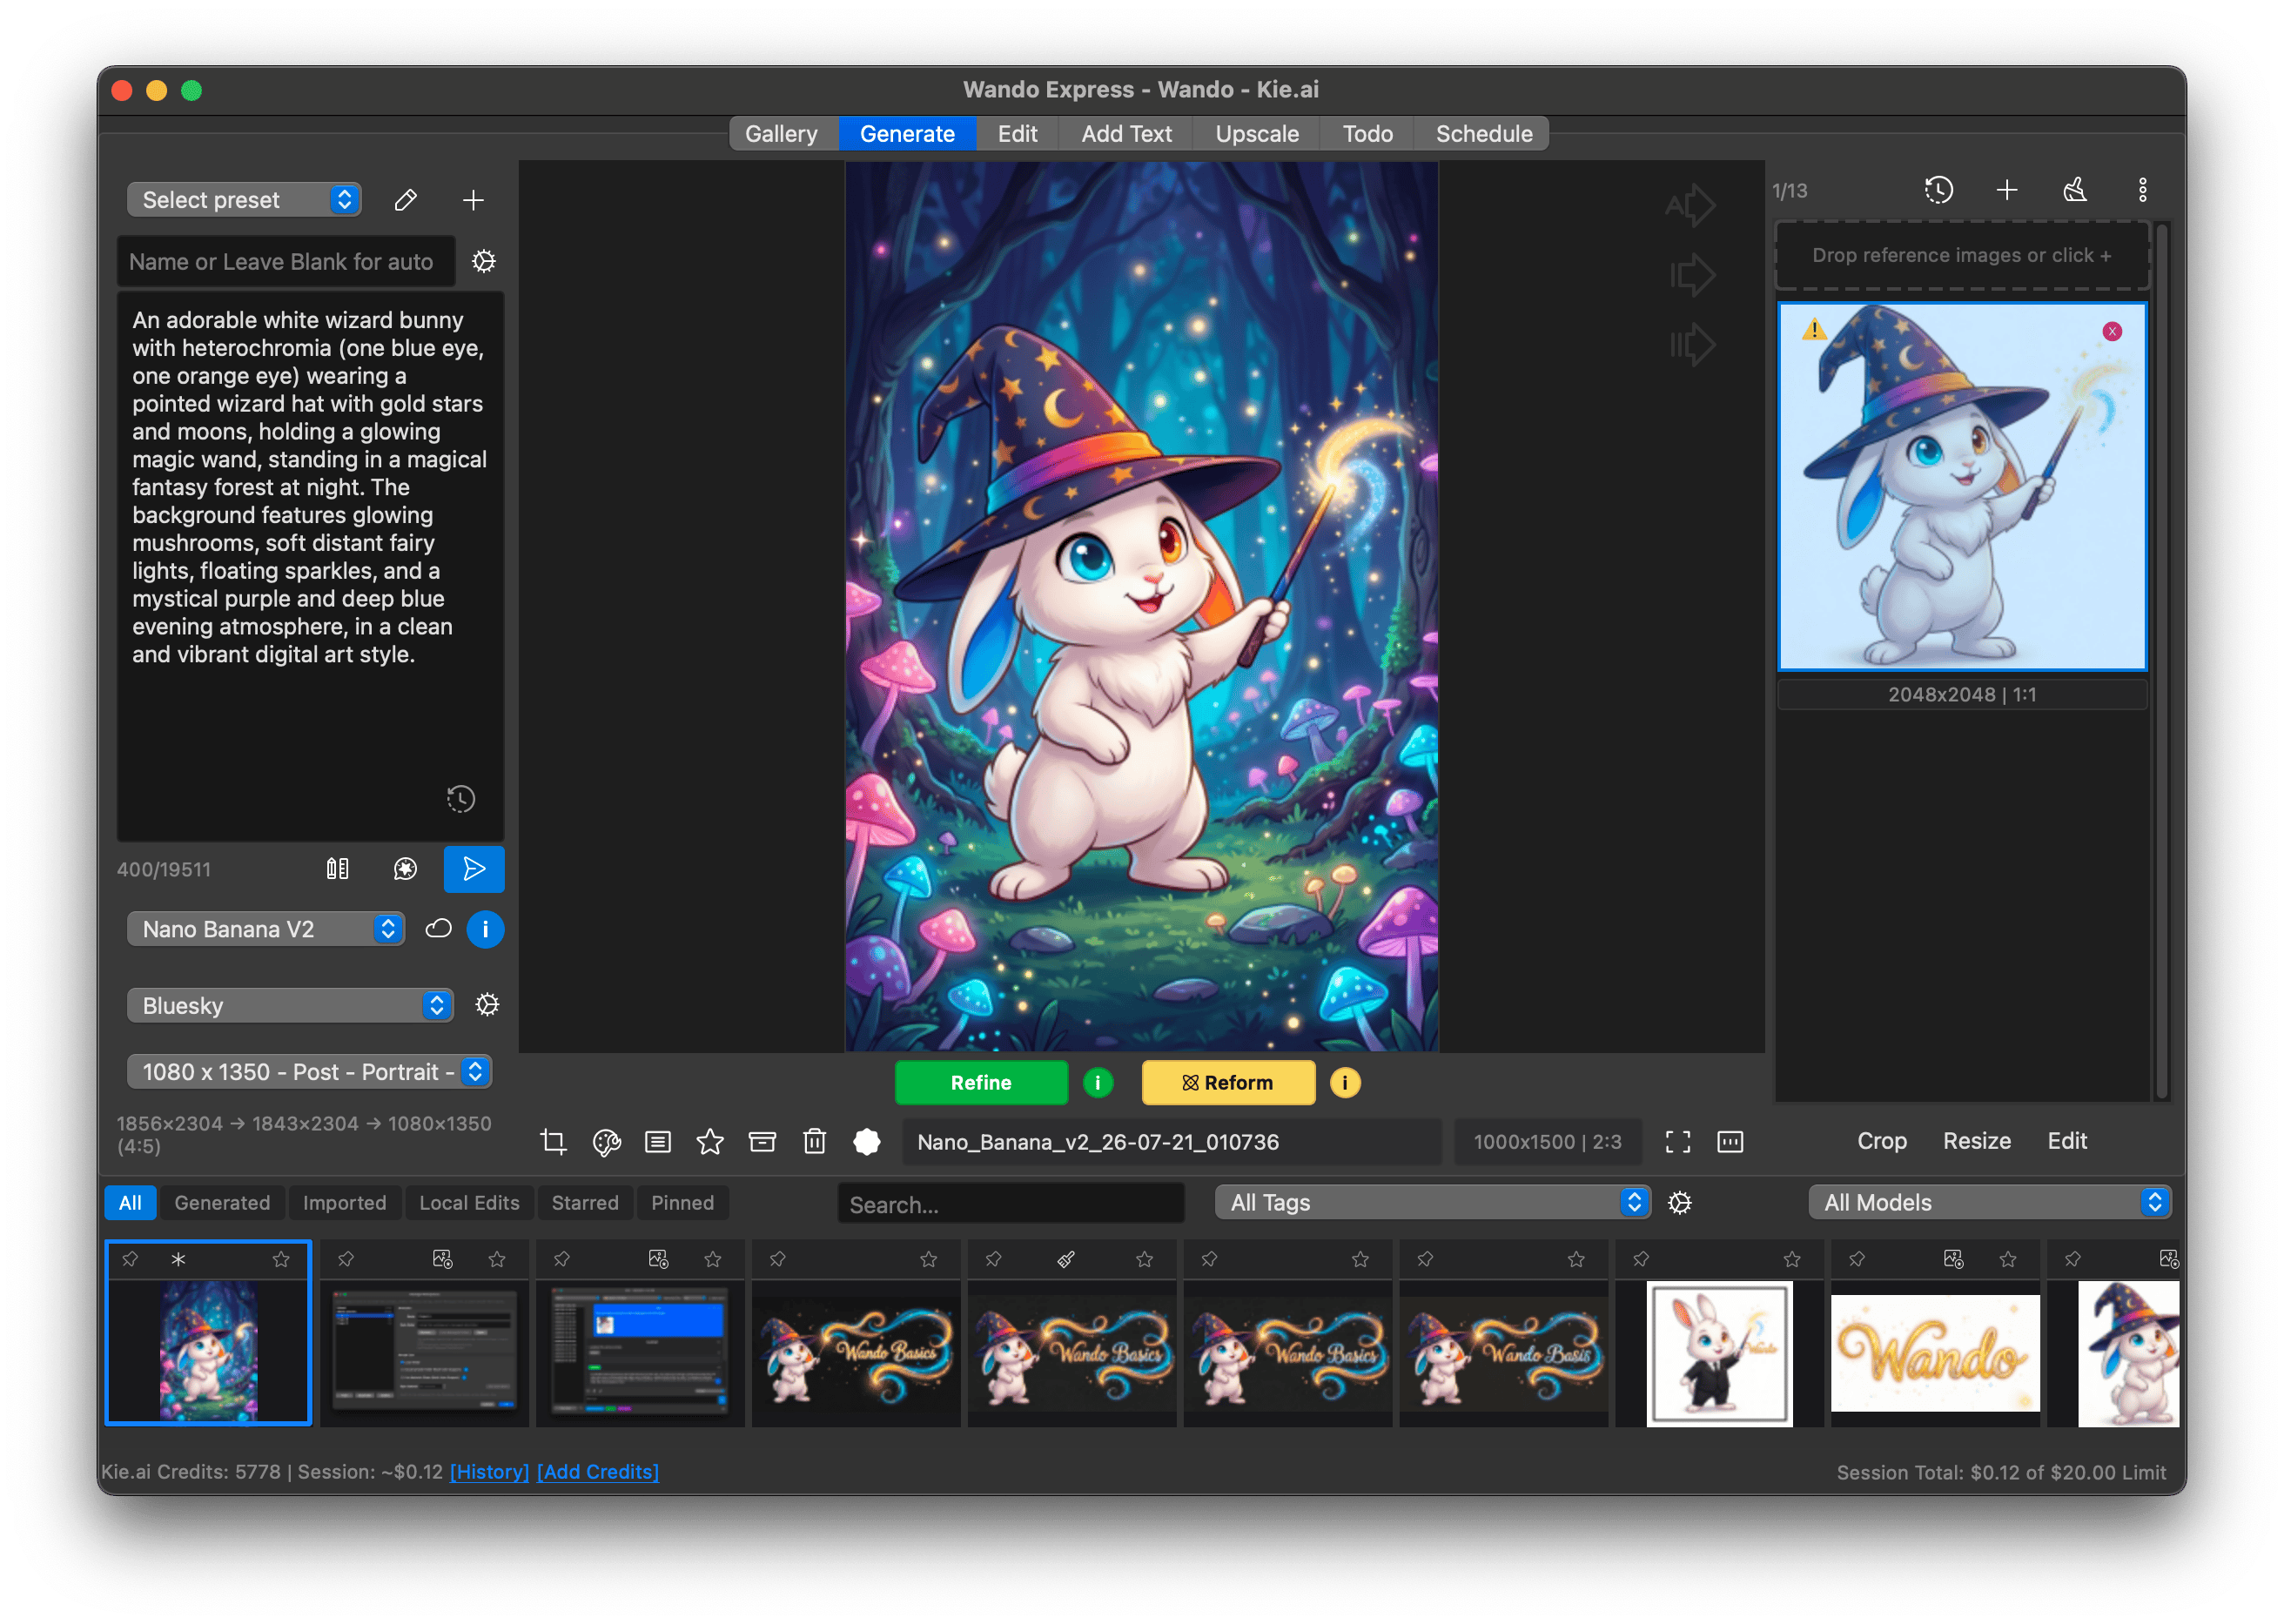Star the current image in the toolbar
The image size is (2284, 1624).
pyautogui.click(x=710, y=1141)
